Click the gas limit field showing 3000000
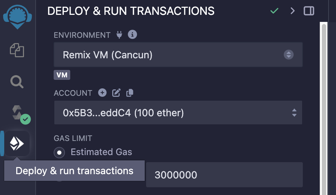Image resolution: width=336 pixels, height=195 pixels. pos(224,175)
